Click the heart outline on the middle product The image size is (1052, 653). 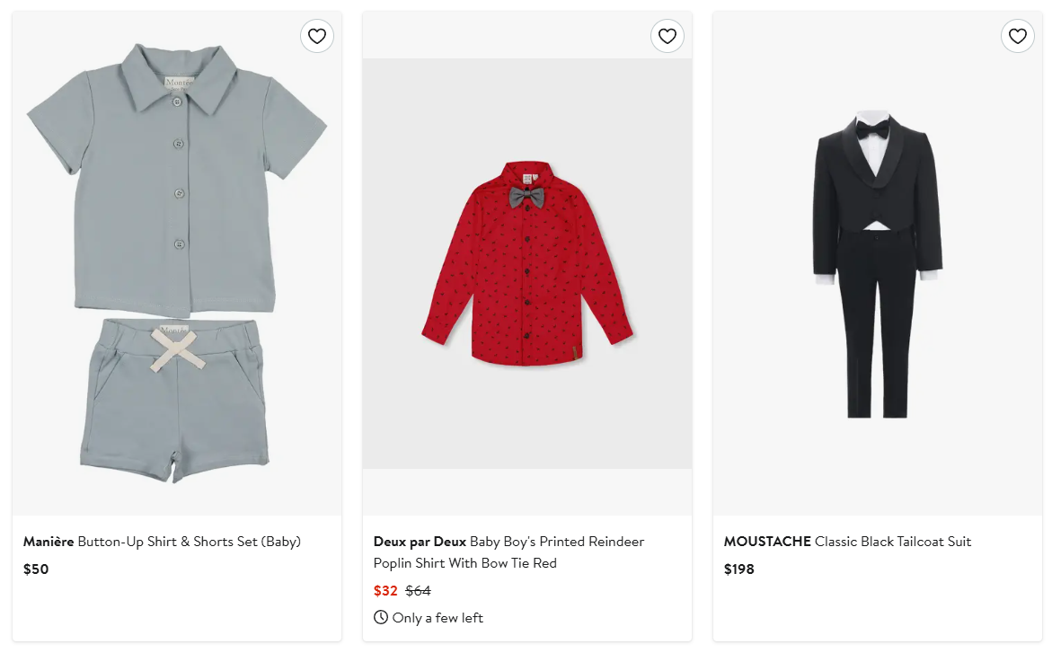point(667,36)
